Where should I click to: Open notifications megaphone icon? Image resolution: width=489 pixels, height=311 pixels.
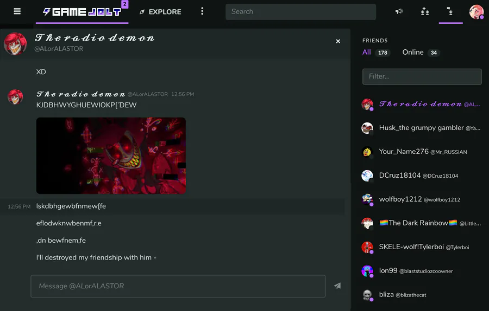point(399,11)
